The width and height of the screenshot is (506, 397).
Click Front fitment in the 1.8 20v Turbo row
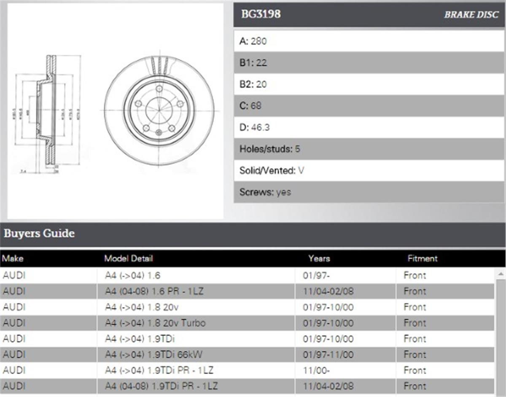click(x=445, y=323)
